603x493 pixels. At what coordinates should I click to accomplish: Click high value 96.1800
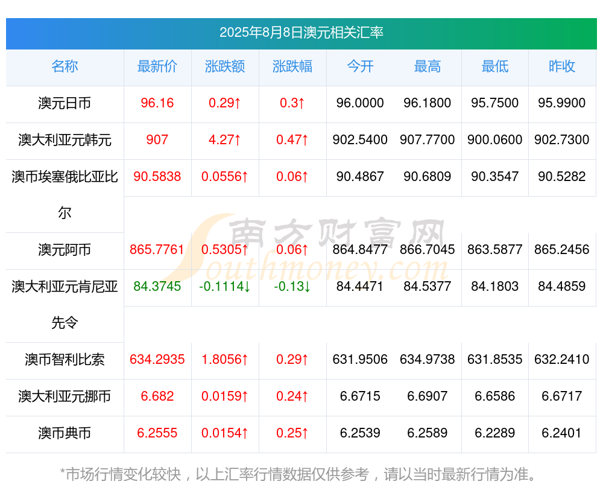[x=428, y=103]
